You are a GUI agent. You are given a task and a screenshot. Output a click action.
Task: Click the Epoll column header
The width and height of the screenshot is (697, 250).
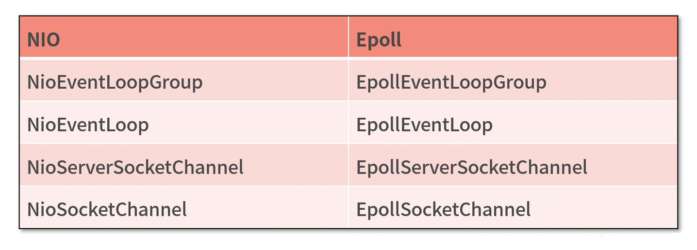click(x=513, y=38)
